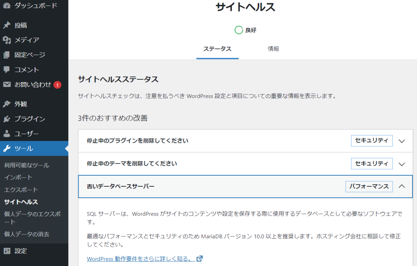Image resolution: width=417 pixels, height=266 pixels.
Task: Click the 古いデータベースサーバー heading
Action: (121, 187)
